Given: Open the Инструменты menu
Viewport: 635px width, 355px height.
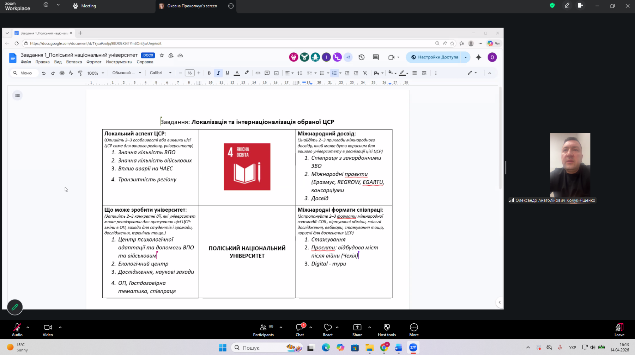Looking at the screenshot, I should [119, 62].
